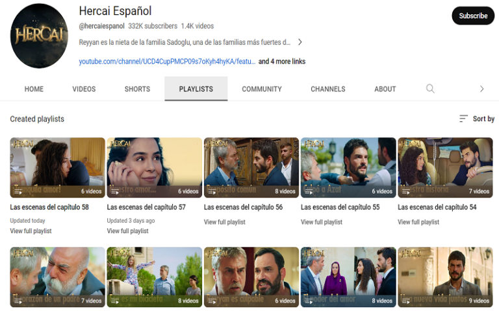The width and height of the screenshot is (499, 311).
Task: Open the Sort by dropdown
Action: click(x=477, y=119)
